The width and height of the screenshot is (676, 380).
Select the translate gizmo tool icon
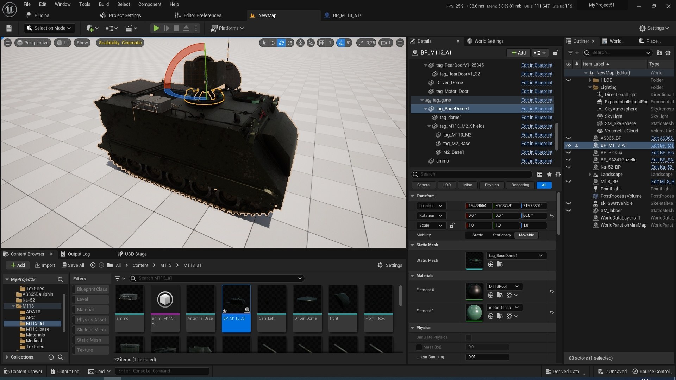pyautogui.click(x=273, y=43)
